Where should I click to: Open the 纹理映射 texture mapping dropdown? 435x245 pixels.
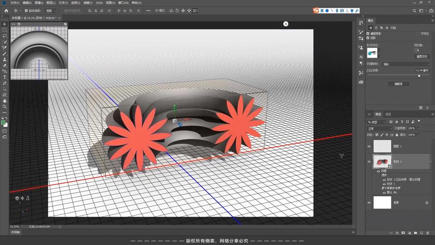coord(406,64)
